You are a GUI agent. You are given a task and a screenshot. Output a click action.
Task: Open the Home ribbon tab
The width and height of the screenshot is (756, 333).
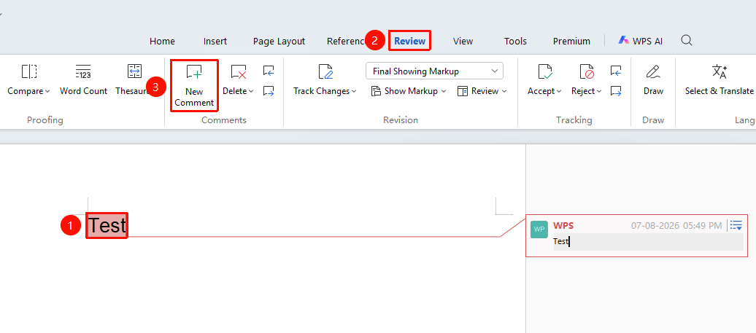(x=162, y=41)
